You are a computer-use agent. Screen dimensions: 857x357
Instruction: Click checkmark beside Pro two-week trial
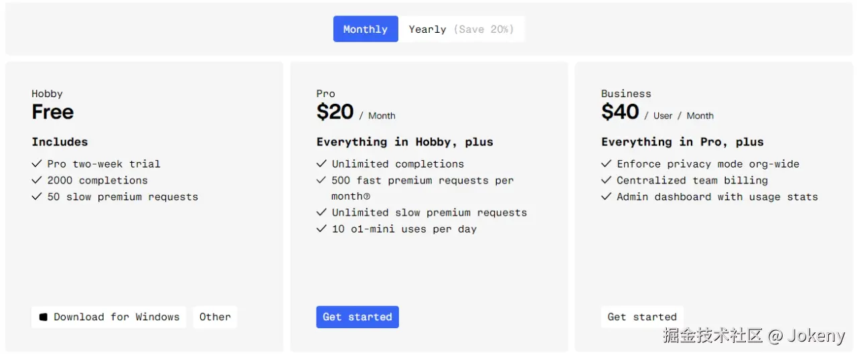coord(37,163)
